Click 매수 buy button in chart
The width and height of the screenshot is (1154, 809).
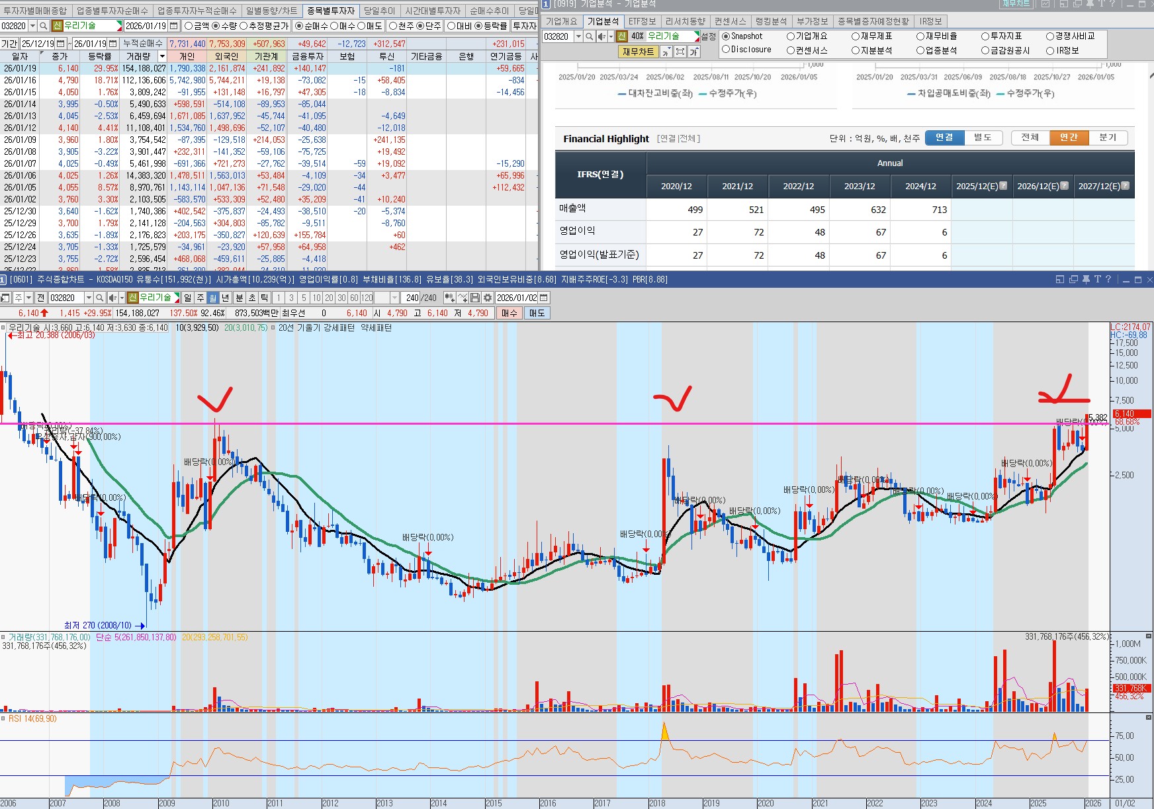pyautogui.click(x=509, y=313)
